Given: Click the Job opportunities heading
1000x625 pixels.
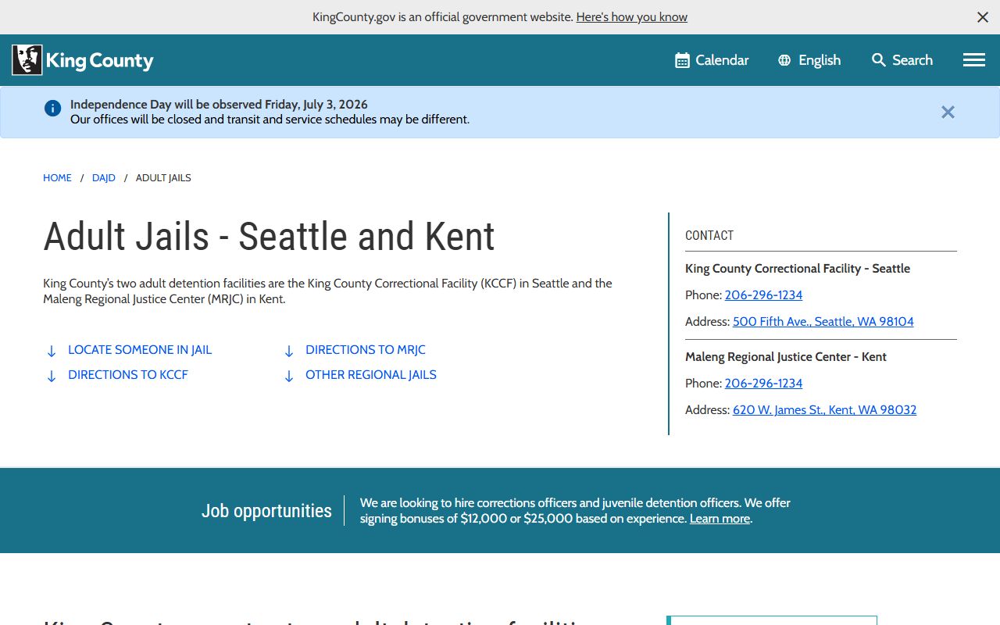Looking at the screenshot, I should pyautogui.click(x=266, y=511).
